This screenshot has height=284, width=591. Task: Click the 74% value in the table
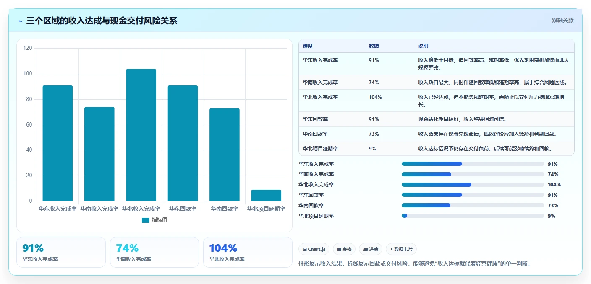tap(374, 83)
